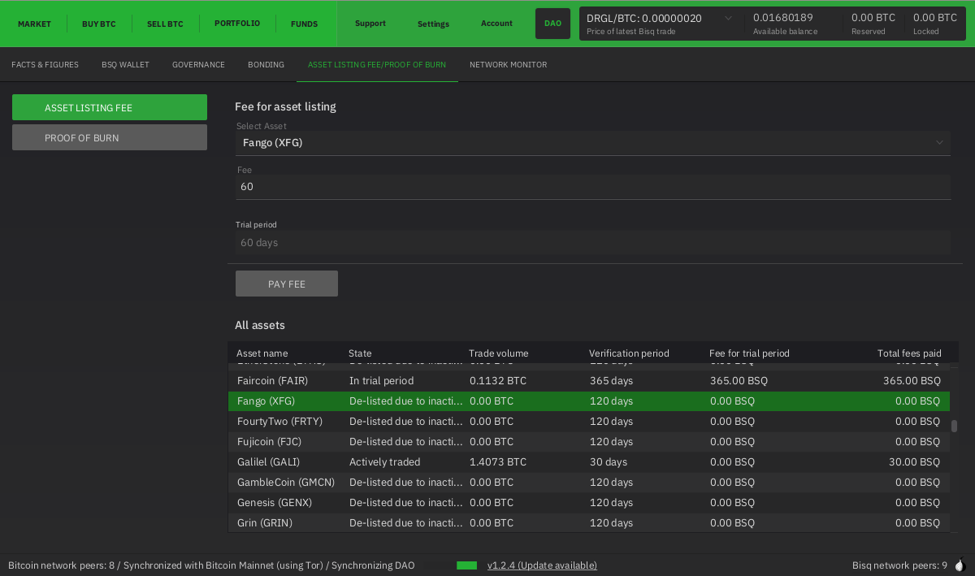Open the Support section
975x576 pixels.
click(370, 24)
